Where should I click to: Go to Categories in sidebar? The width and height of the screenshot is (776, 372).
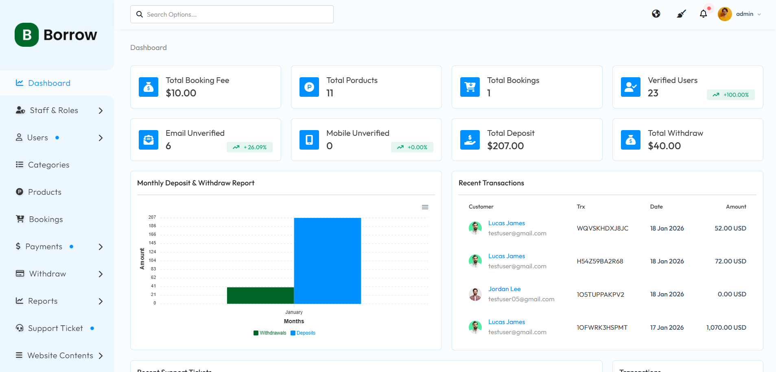pyautogui.click(x=48, y=165)
